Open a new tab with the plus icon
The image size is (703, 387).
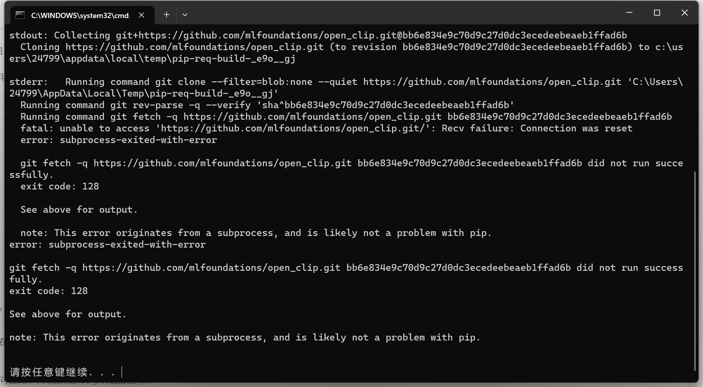(166, 15)
